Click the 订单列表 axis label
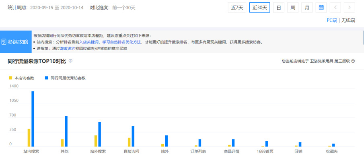The image size is (364, 156). coord(198,151)
